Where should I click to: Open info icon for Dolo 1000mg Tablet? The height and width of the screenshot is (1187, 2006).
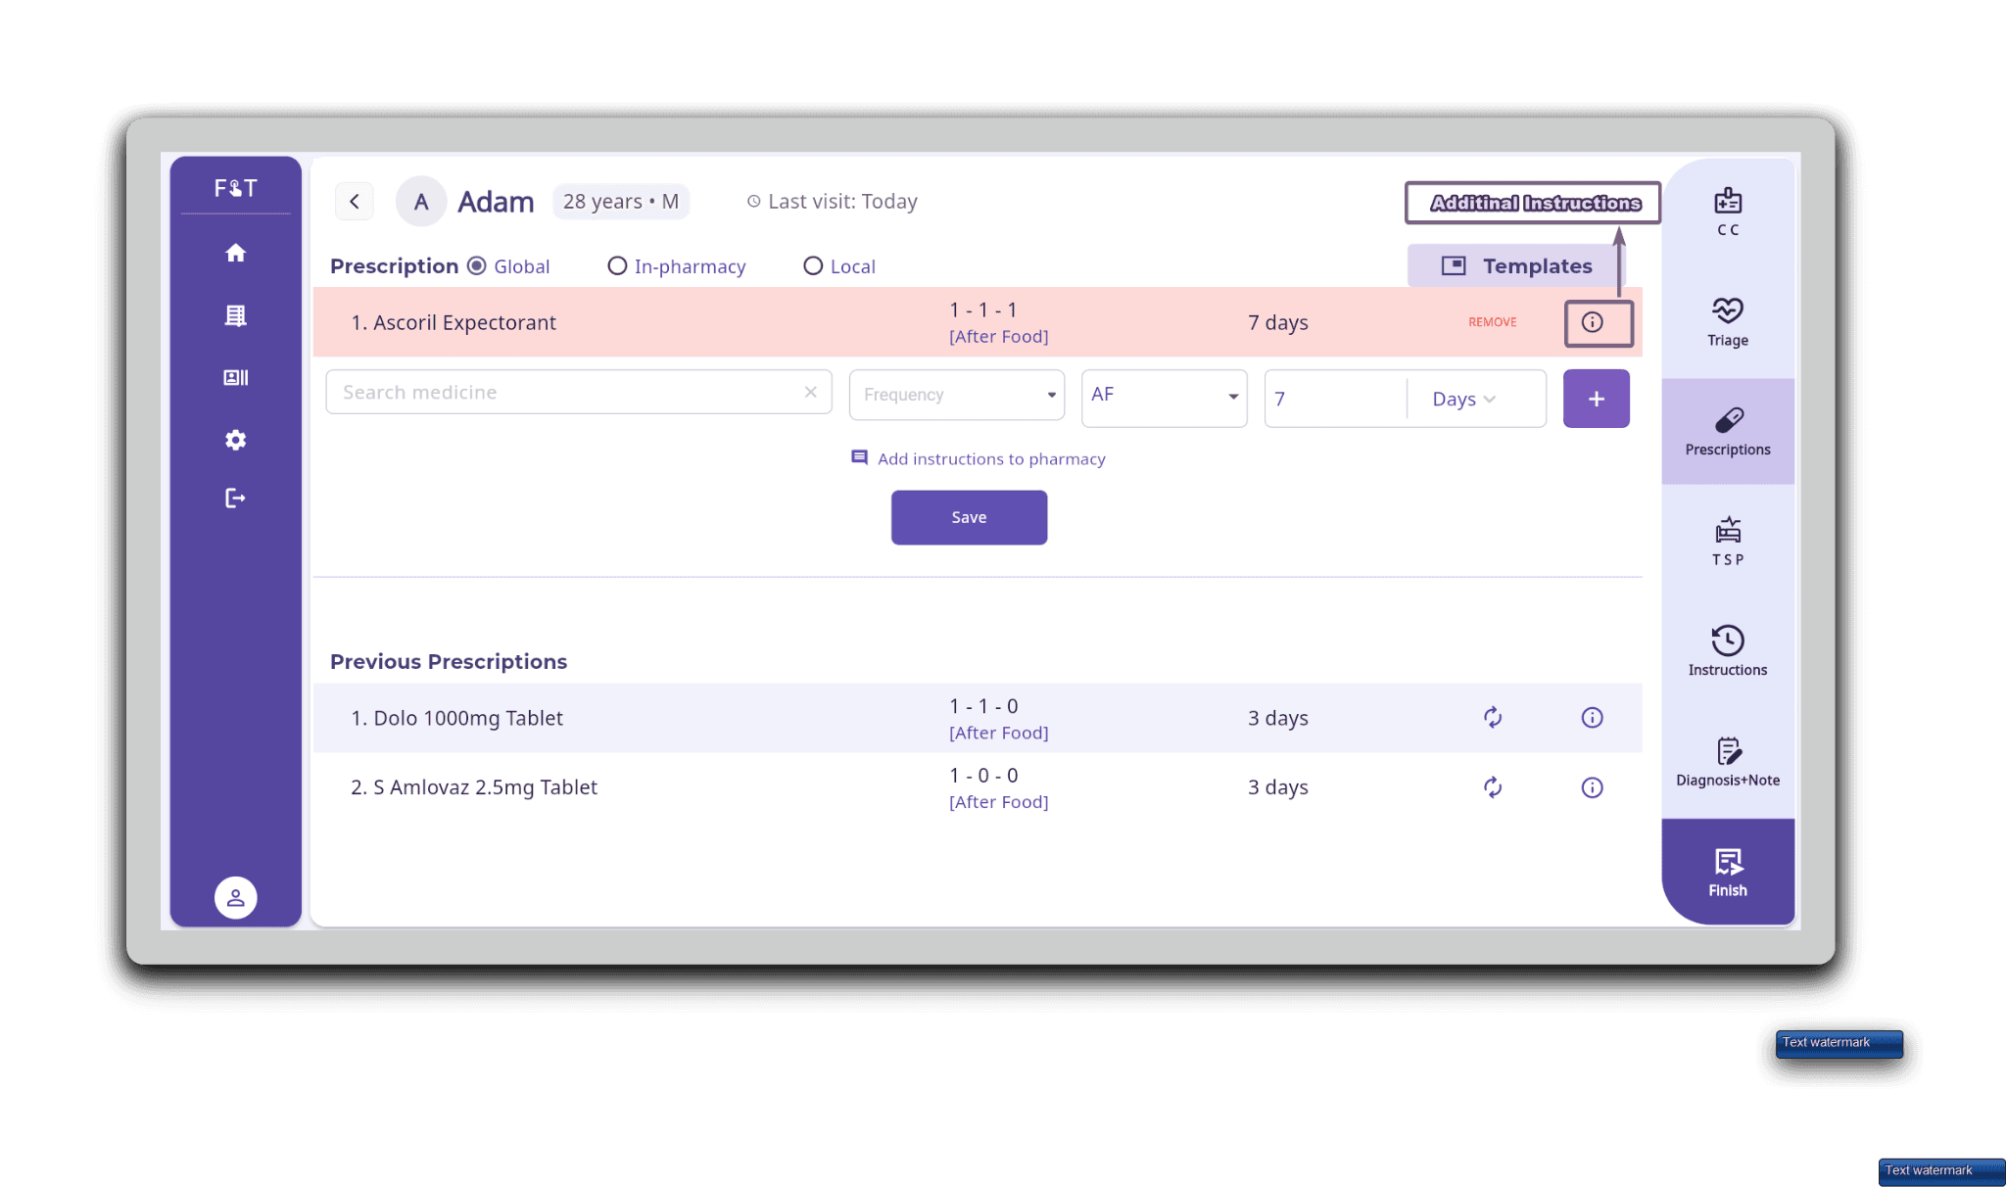pyautogui.click(x=1593, y=718)
